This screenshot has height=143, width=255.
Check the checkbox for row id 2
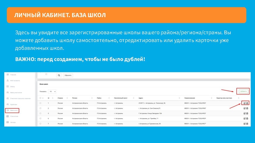click(x=40, y=108)
